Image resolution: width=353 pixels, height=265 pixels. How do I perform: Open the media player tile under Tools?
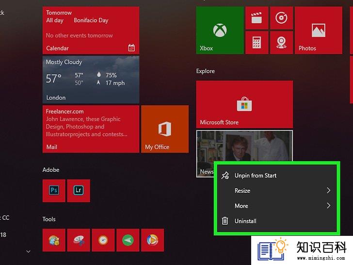click(x=153, y=240)
